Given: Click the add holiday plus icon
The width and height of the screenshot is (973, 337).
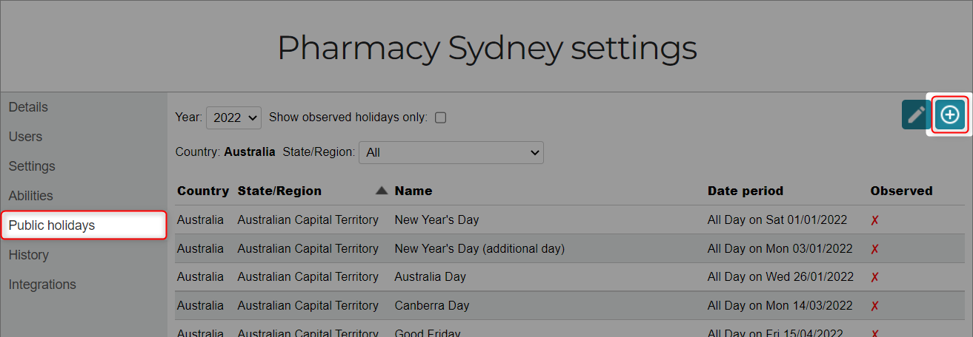Looking at the screenshot, I should (x=949, y=115).
